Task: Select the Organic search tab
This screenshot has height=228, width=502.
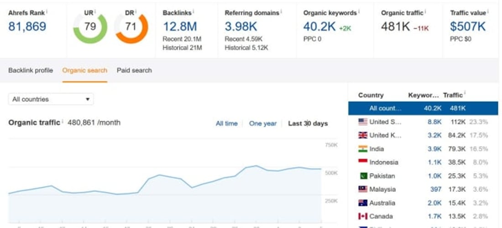Action: pyautogui.click(x=84, y=70)
